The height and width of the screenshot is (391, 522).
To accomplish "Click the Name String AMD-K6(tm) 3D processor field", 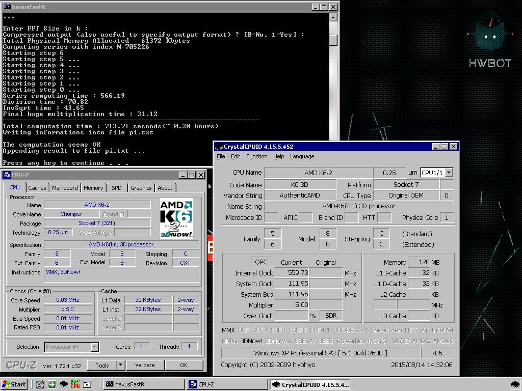I will coord(358,206).
